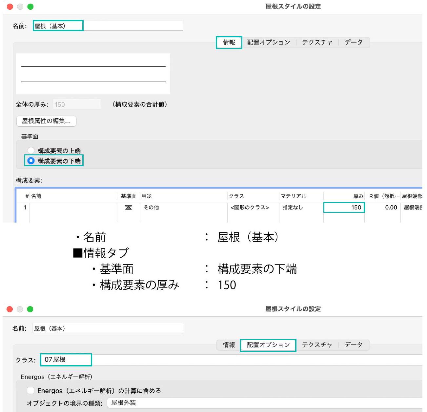Click green zoom button of lower dialog

[x=30, y=309]
